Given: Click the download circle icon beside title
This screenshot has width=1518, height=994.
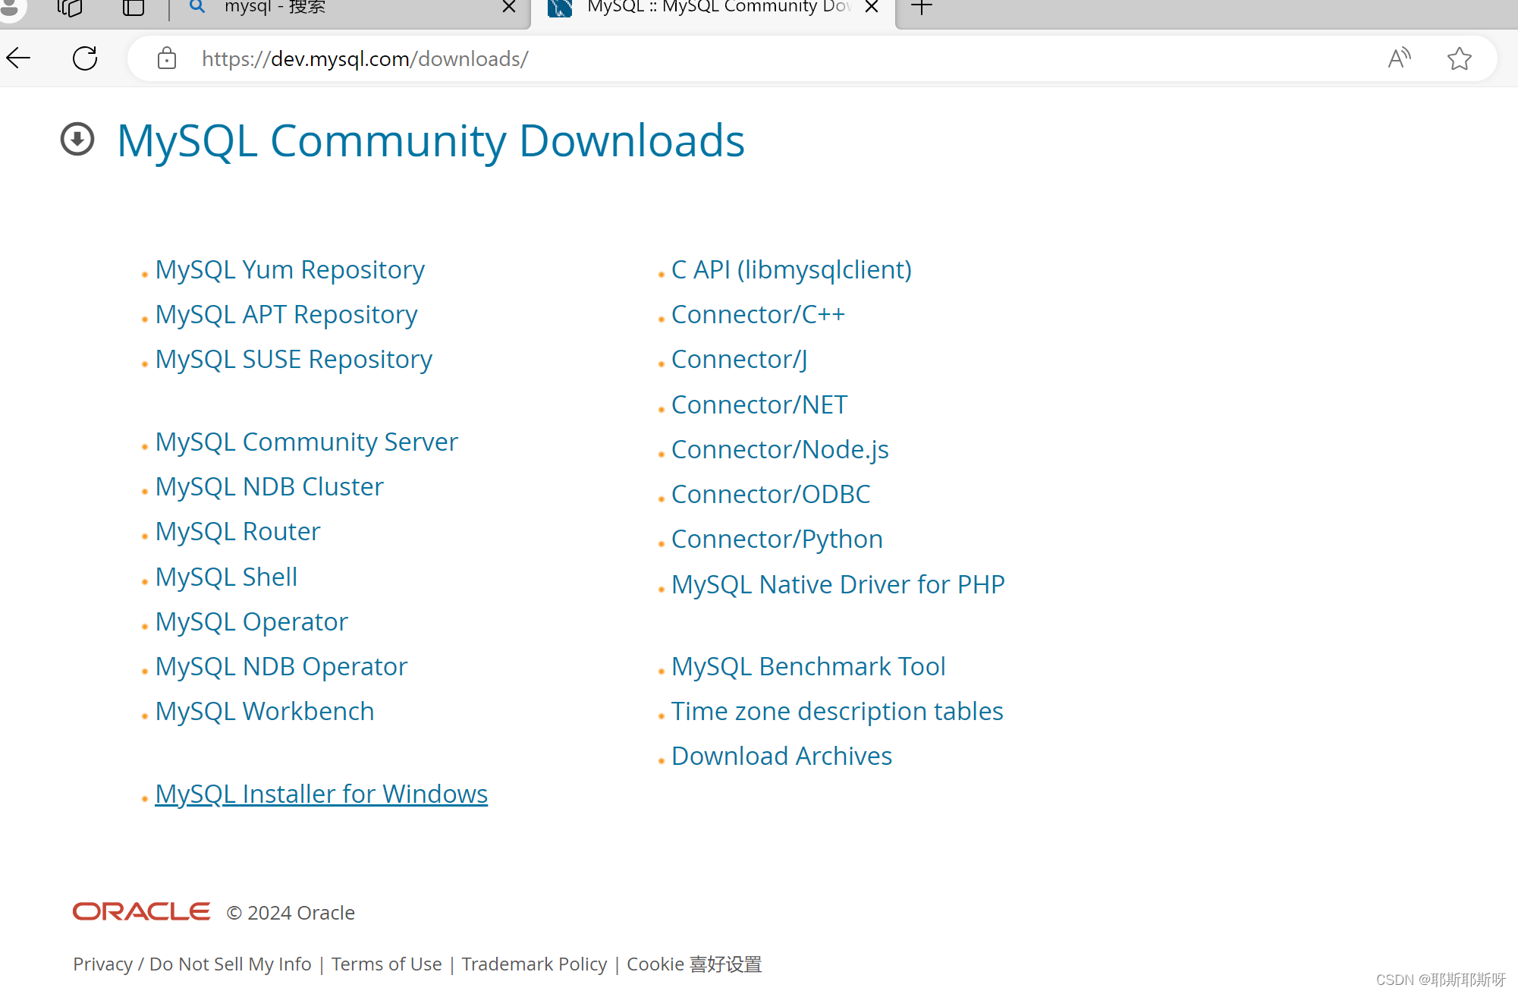Looking at the screenshot, I should pos(77,140).
